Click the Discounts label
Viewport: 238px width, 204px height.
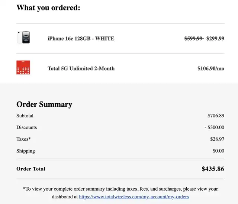click(x=27, y=127)
